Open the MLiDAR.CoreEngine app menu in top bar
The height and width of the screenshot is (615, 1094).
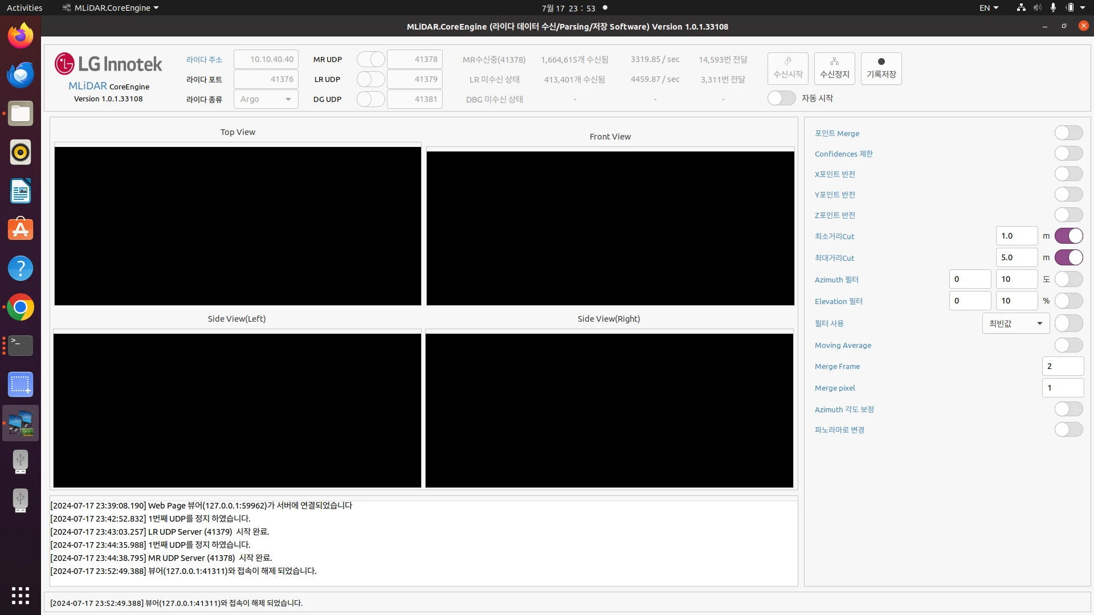(x=111, y=8)
